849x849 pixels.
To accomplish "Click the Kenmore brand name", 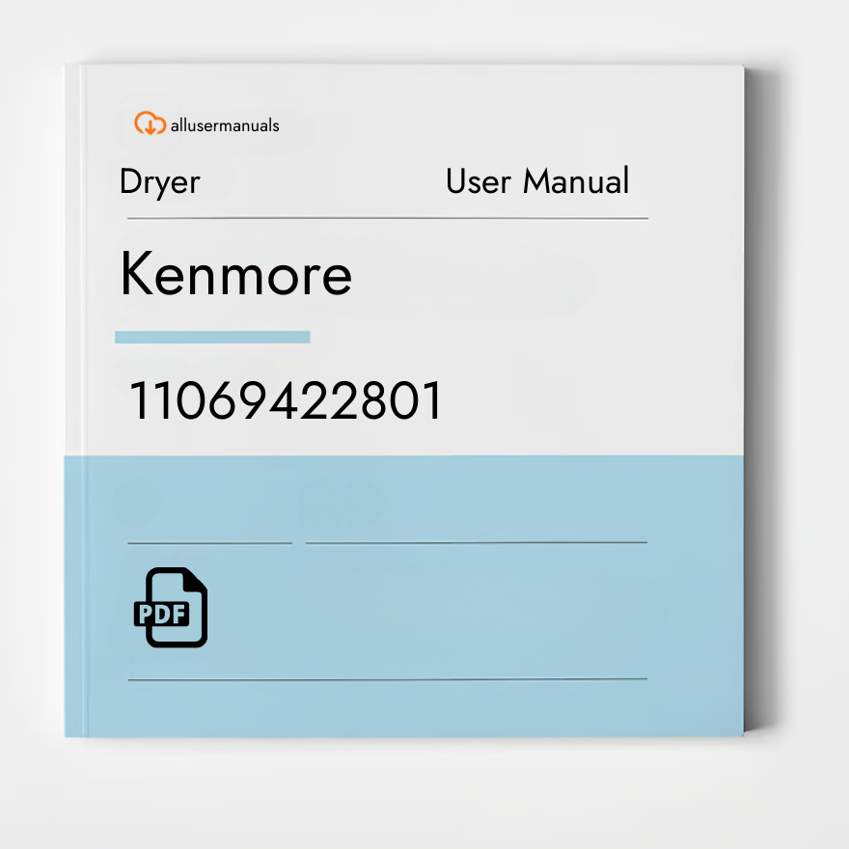I will click(x=235, y=274).
